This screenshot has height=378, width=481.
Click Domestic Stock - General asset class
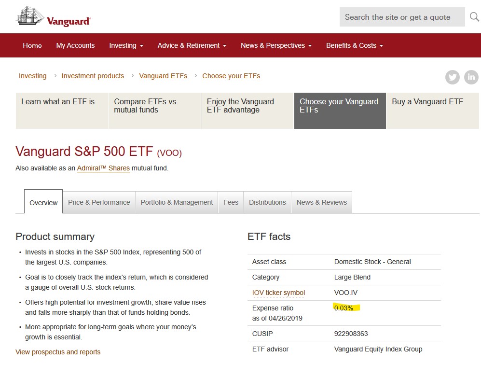[372, 262]
